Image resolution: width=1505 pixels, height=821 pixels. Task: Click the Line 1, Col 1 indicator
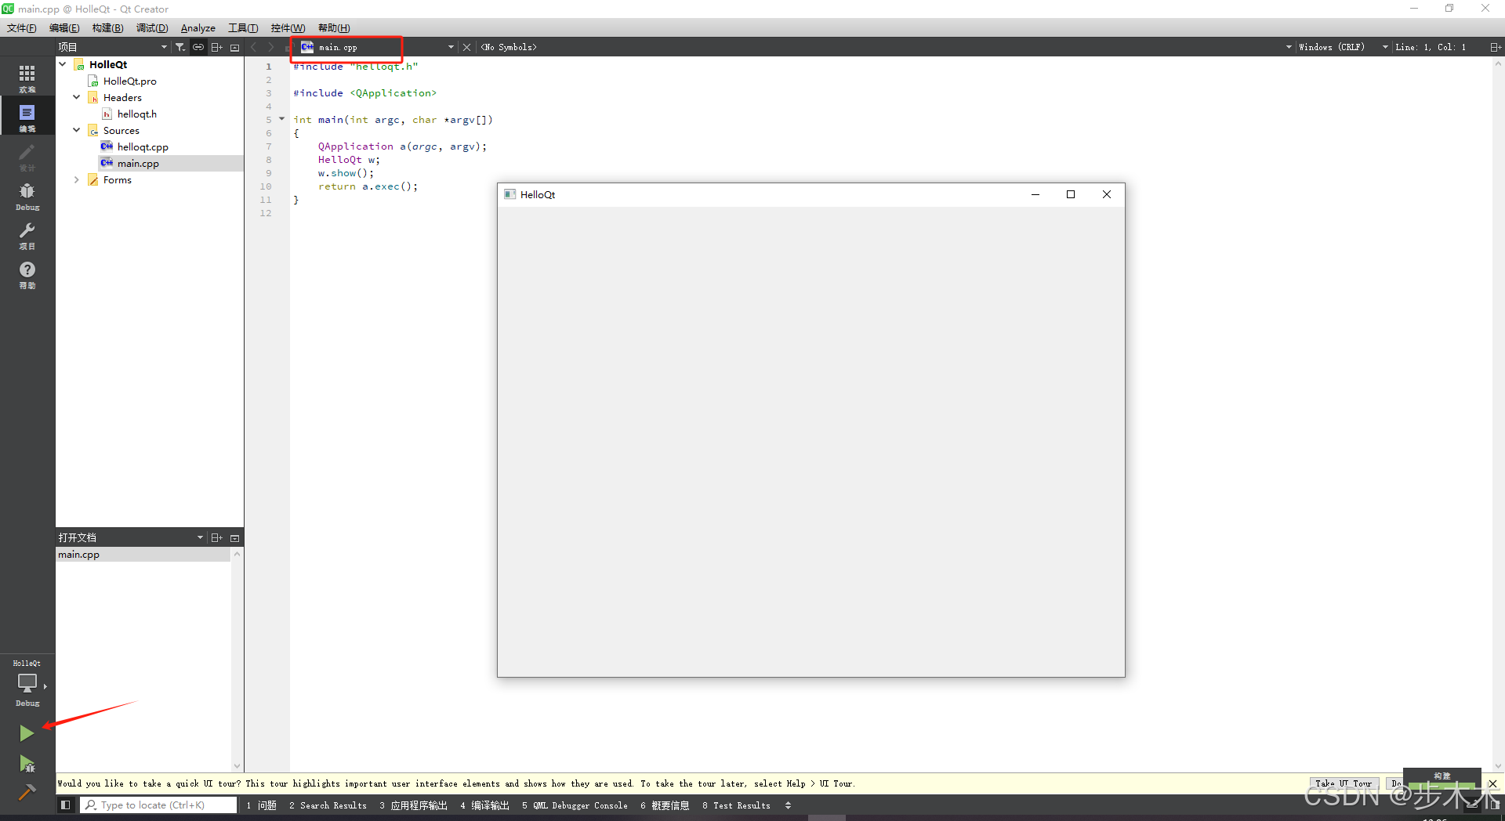point(1431,47)
